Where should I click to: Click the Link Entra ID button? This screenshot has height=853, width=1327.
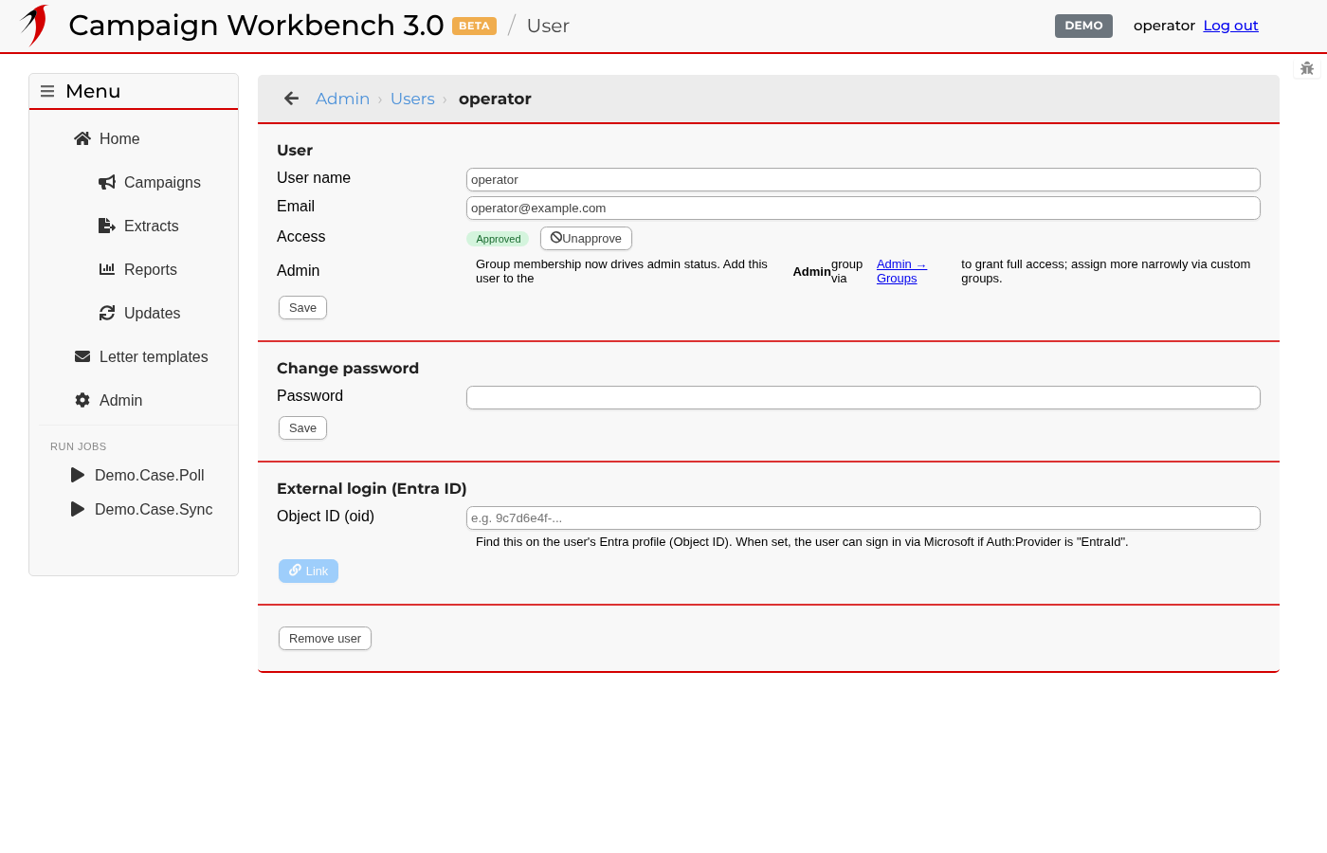pyautogui.click(x=308, y=571)
